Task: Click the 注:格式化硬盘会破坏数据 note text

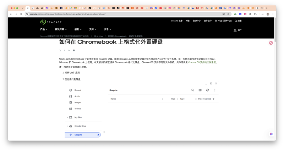Action: coord(73,67)
